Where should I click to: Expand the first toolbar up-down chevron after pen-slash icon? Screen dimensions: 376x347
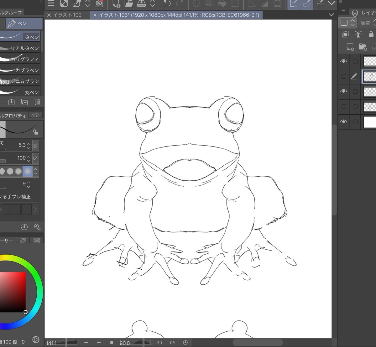[88, 3]
